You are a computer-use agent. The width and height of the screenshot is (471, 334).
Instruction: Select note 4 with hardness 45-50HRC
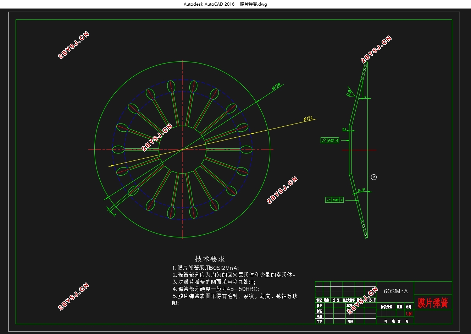click(216, 289)
